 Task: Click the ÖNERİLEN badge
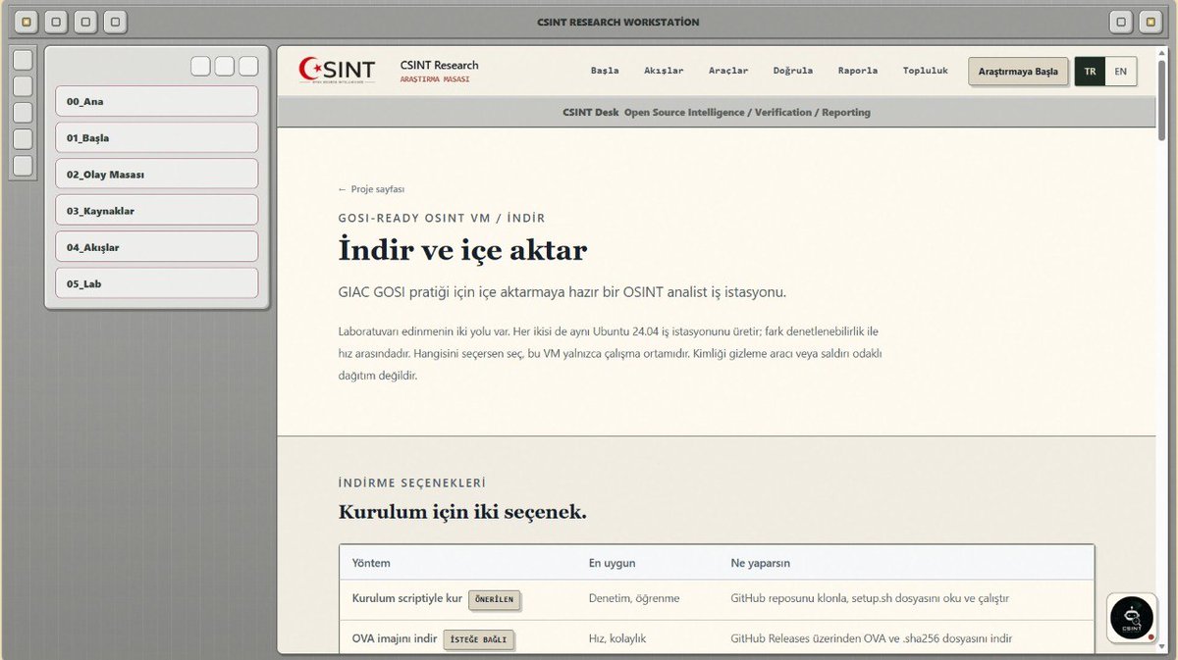[495, 599]
